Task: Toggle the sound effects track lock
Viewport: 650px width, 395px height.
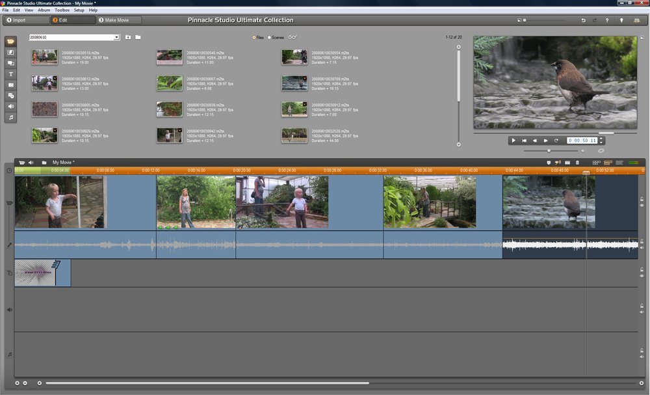Action: 642,306
